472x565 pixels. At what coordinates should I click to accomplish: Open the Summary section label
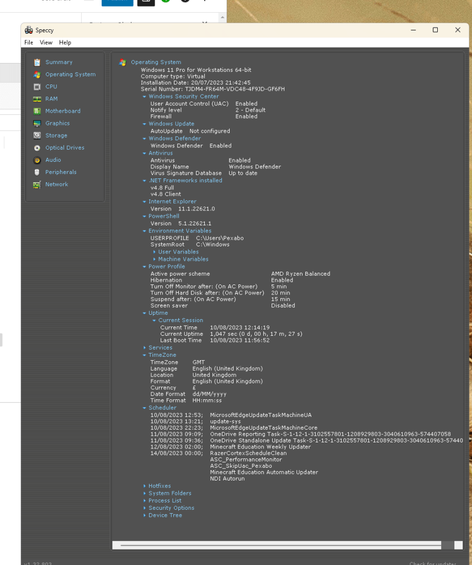[59, 62]
